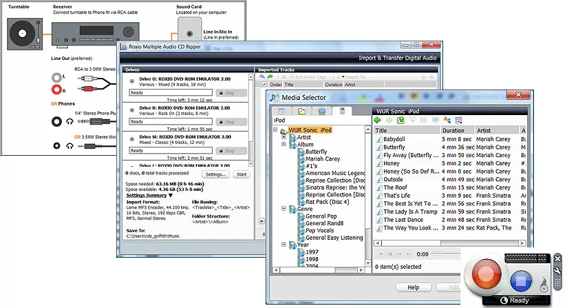This screenshot has width=567, height=308.
Task: Collapse the Album tree node
Action: click(x=283, y=145)
